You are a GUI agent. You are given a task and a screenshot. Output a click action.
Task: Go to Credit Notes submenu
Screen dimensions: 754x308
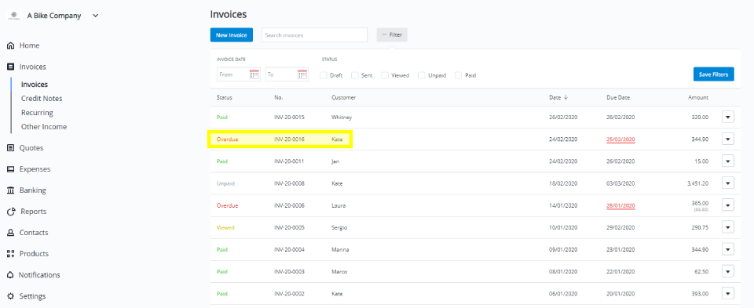point(42,98)
